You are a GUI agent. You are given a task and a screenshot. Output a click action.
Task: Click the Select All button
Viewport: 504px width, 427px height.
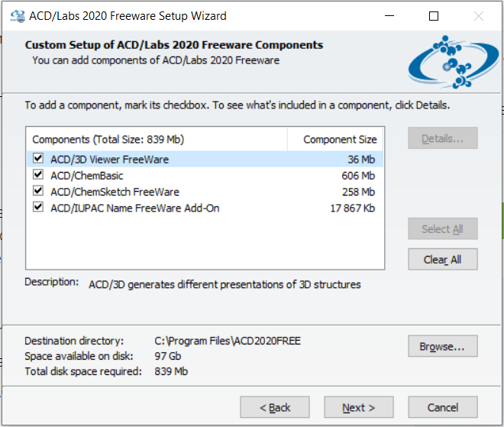click(x=443, y=228)
